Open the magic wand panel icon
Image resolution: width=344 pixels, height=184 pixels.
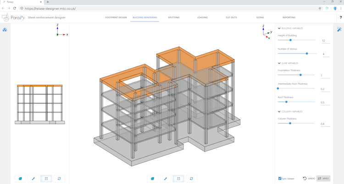click(339, 29)
